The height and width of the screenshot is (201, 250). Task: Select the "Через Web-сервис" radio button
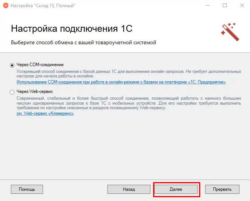tap(12, 92)
